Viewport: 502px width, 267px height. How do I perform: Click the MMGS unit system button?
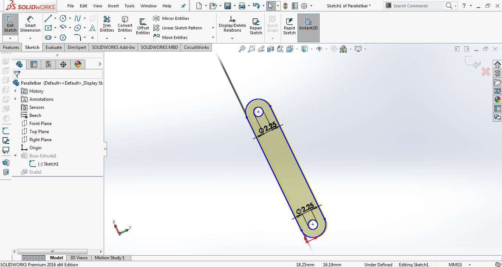[455, 264]
